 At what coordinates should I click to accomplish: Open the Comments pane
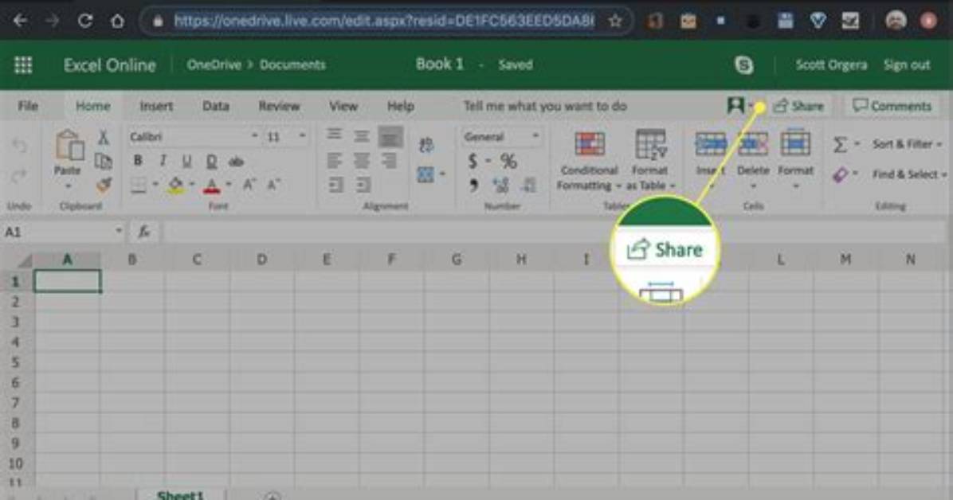tap(892, 107)
